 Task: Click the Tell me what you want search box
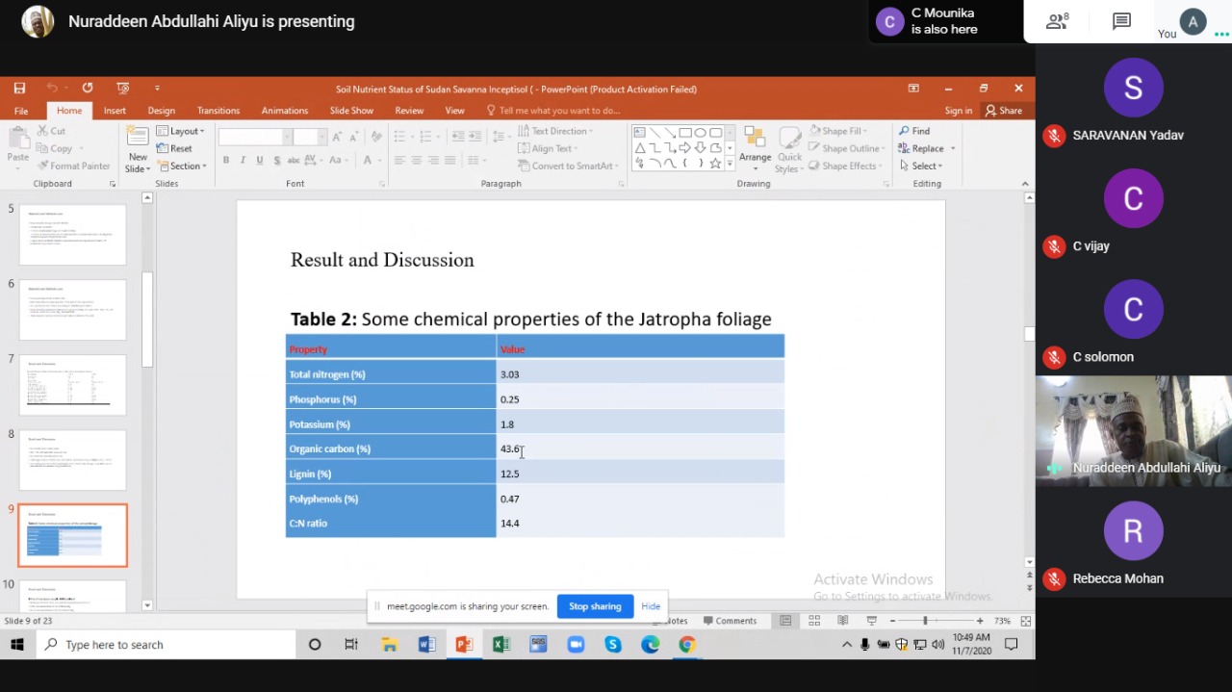553,111
